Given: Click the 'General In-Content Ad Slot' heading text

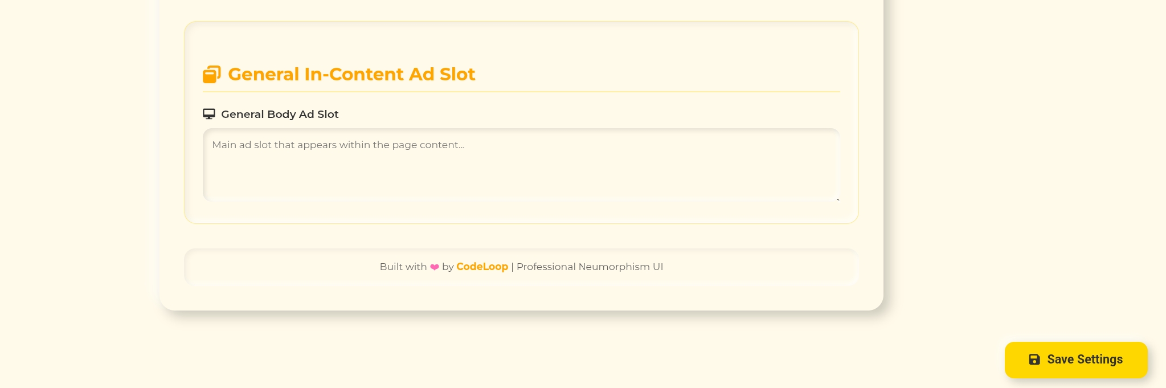Looking at the screenshot, I should coord(351,74).
